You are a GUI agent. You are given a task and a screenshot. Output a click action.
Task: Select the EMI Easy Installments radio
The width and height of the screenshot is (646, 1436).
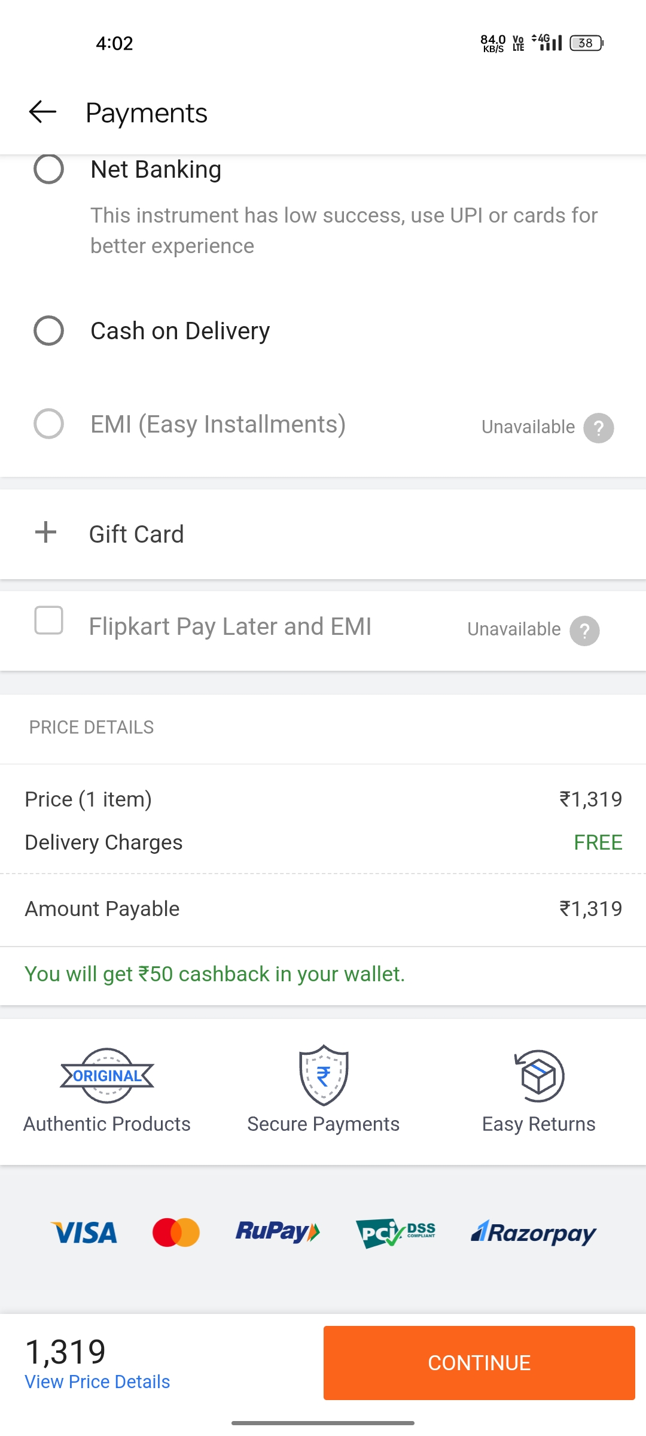(49, 424)
